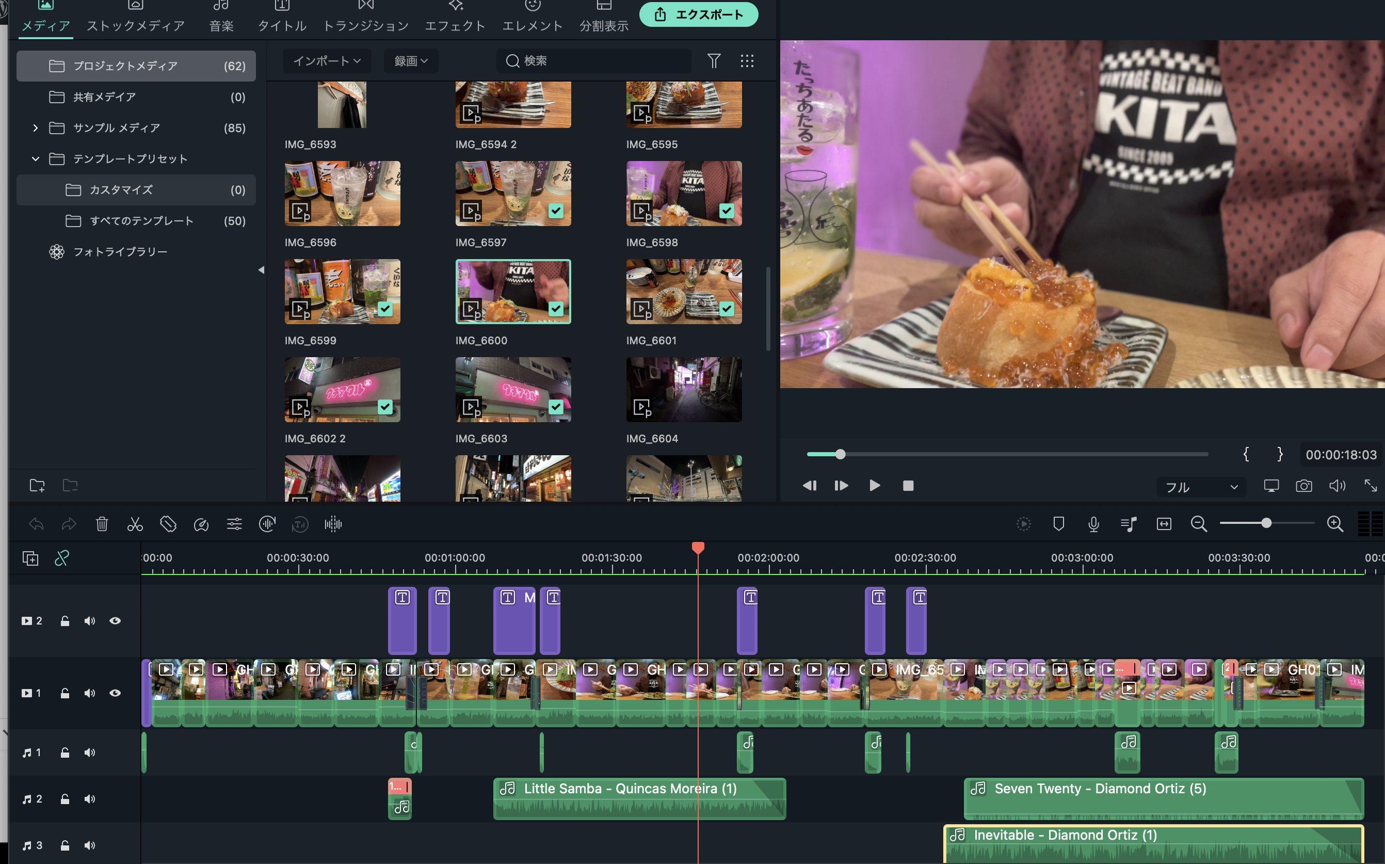Viewport: 1385px width, 864px height.
Task: Delete selected clip with trash icon
Action: 102,524
